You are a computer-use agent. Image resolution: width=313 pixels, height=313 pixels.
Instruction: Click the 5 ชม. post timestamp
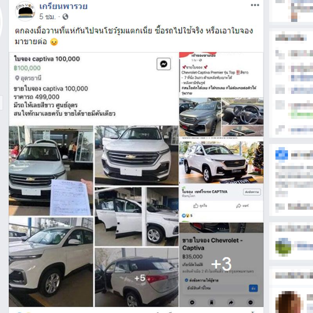tap(47, 16)
